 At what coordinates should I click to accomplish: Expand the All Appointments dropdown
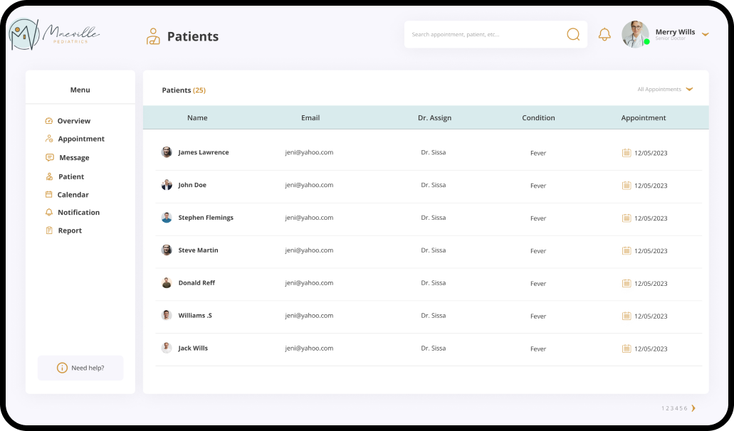665,90
